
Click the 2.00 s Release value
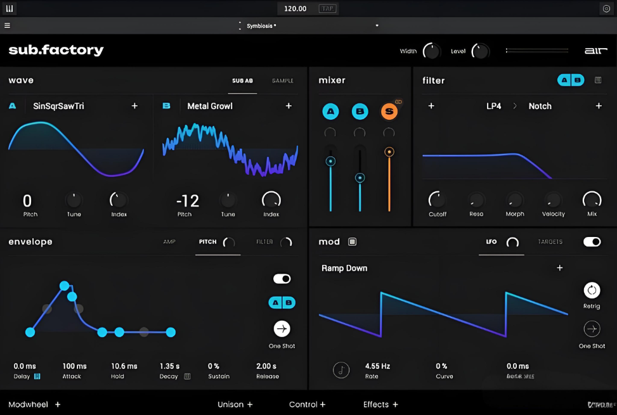(266, 366)
